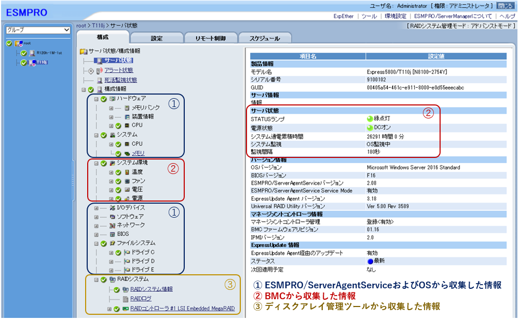520x320 pixels.
Task: Select R120h-1M-1st server in group tree
Action: click(x=49, y=53)
